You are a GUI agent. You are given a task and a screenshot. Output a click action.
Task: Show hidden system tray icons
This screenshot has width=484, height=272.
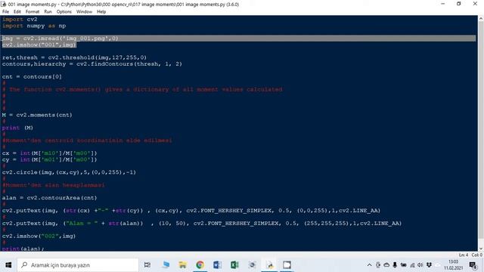point(369,265)
